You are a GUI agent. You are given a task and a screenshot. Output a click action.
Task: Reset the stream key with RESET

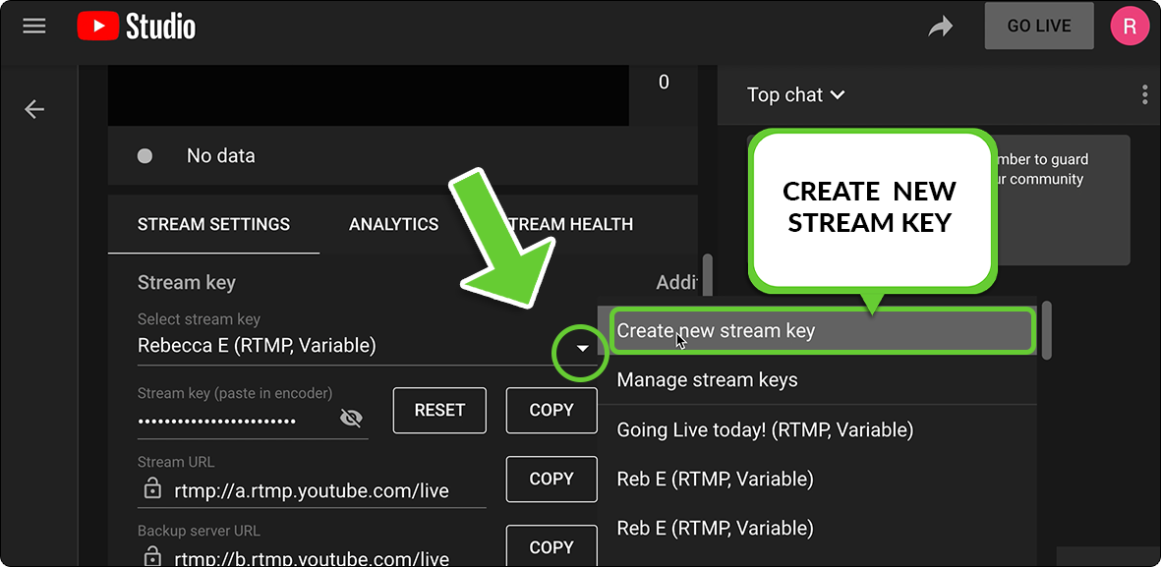(439, 410)
